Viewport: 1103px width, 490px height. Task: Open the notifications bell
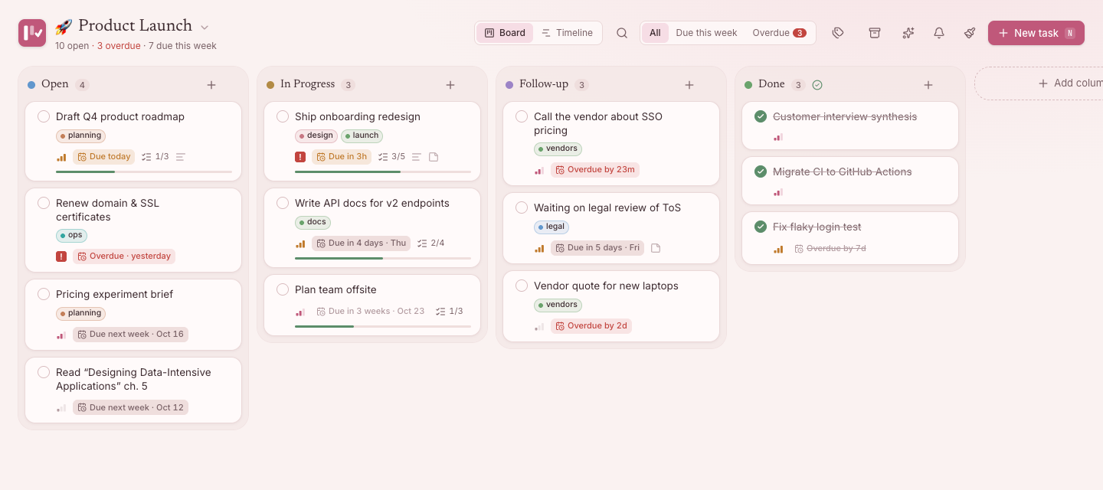point(939,33)
